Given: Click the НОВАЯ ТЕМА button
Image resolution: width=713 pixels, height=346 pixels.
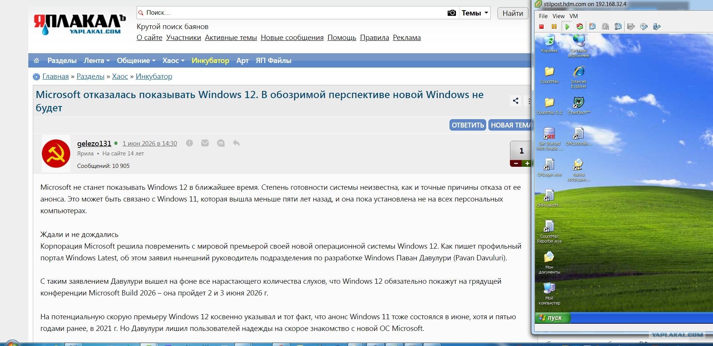Looking at the screenshot, I should [x=510, y=125].
